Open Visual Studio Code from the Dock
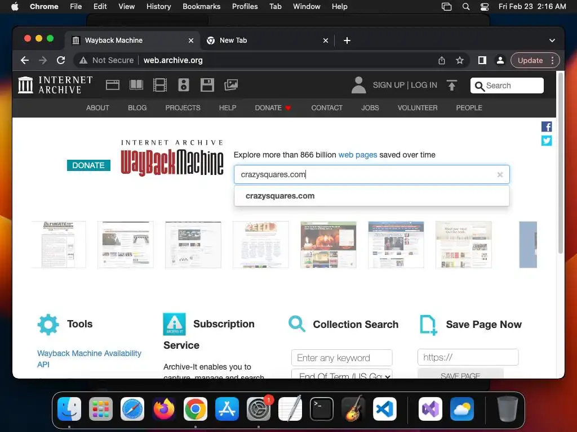Screen dimensions: 577x432 point(384,409)
